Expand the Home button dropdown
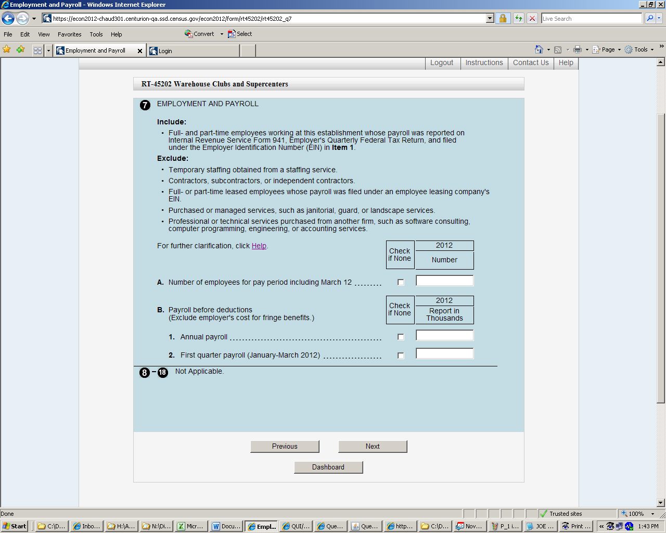 [548, 49]
